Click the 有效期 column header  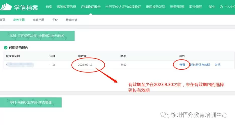tap(82, 56)
